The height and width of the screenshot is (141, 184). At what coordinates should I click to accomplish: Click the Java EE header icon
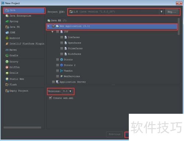[x=49, y=21]
